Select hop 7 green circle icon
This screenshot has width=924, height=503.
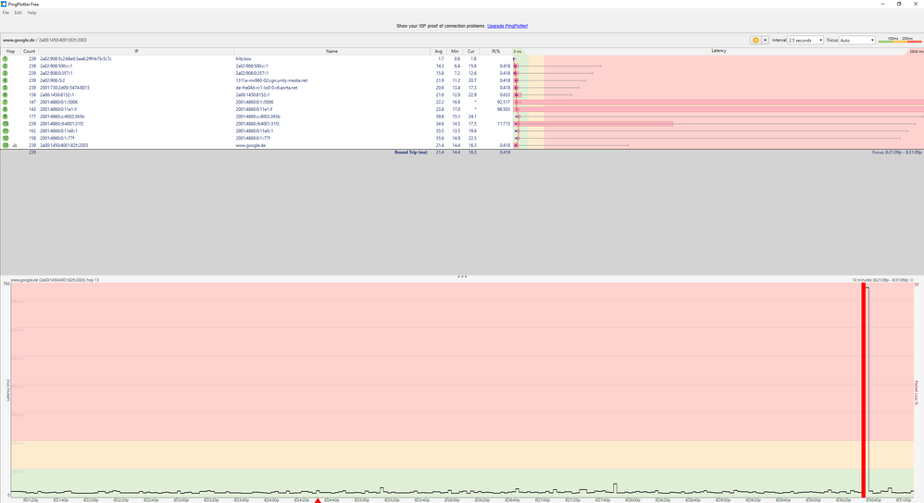(6, 102)
